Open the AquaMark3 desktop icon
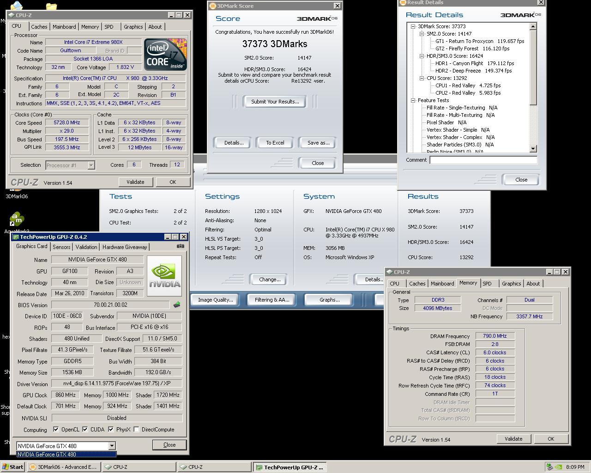This screenshot has width=591, height=473. [x=17, y=222]
